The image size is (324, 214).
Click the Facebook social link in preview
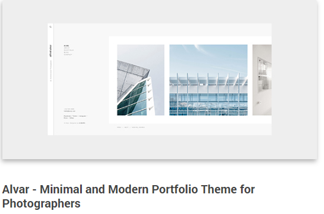pyautogui.click(x=67, y=116)
